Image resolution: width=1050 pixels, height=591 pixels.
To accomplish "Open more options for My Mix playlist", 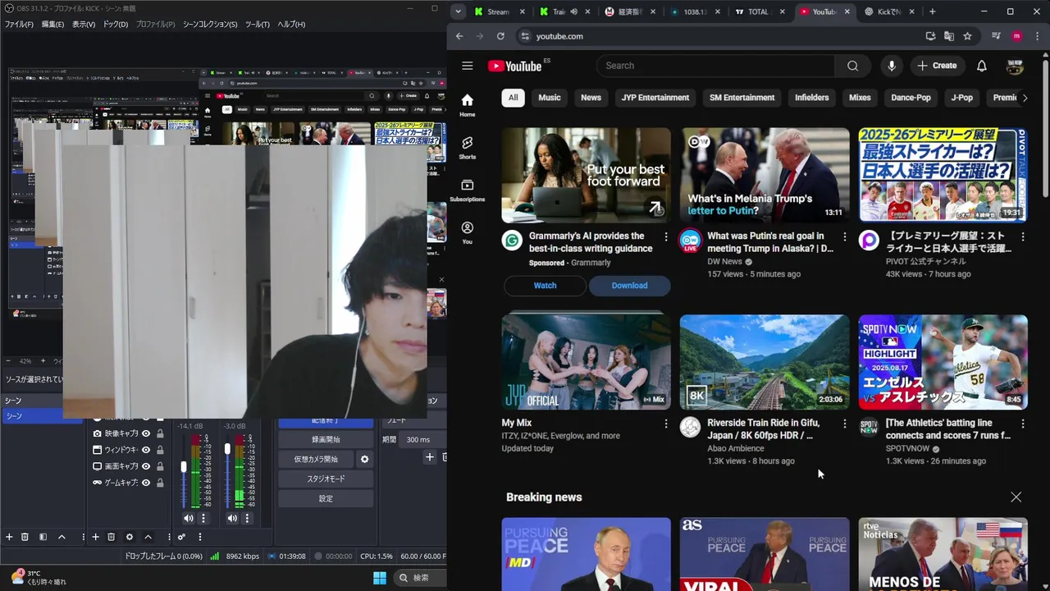I will [666, 424].
